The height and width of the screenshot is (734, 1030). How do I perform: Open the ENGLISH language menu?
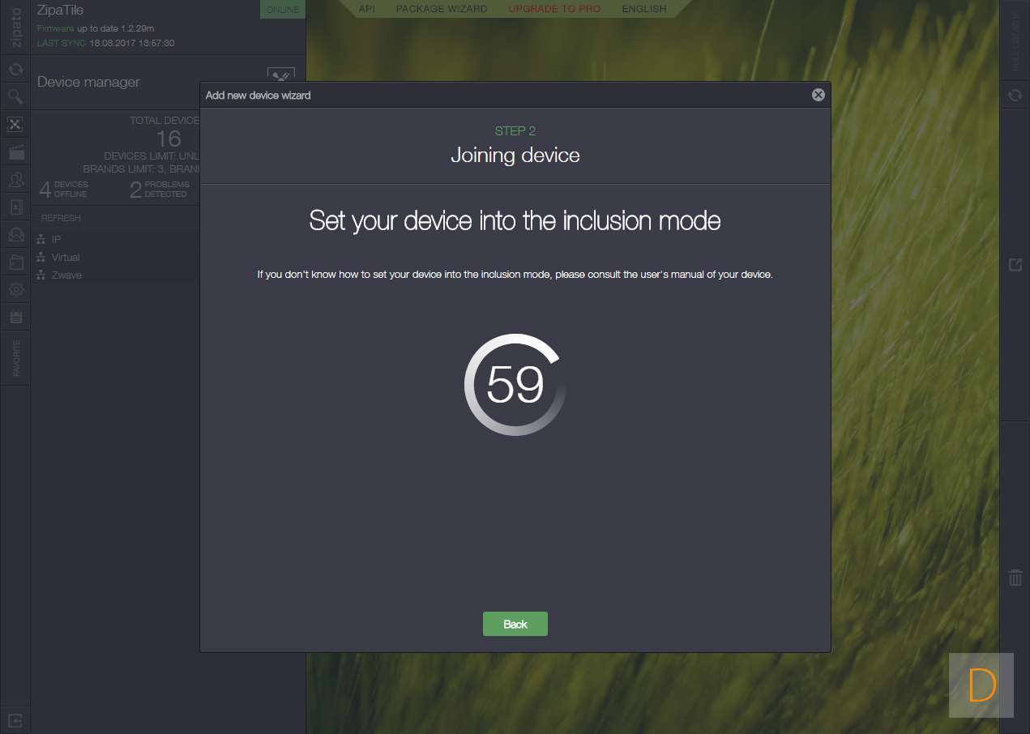click(x=644, y=9)
